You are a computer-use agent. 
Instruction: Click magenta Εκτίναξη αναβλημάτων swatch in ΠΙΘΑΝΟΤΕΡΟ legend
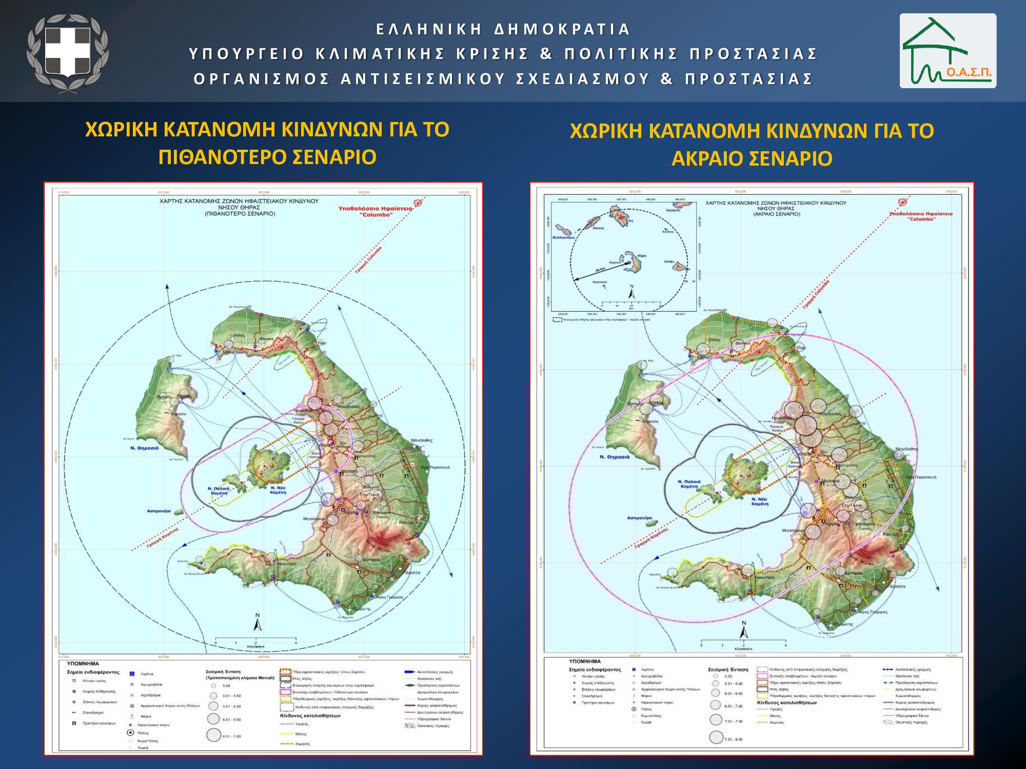(x=285, y=692)
